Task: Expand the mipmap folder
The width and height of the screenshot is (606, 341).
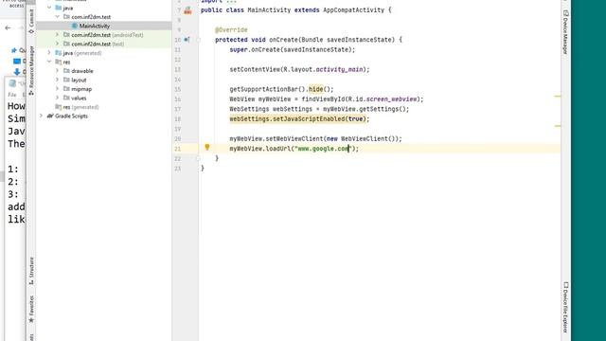Action: [x=57, y=89]
